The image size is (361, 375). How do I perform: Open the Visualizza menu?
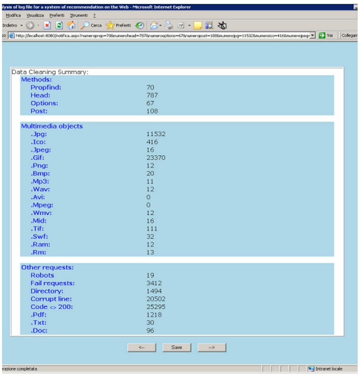[x=35, y=15]
